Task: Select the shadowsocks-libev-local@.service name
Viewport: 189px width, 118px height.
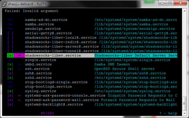Action: [x=61, y=38]
